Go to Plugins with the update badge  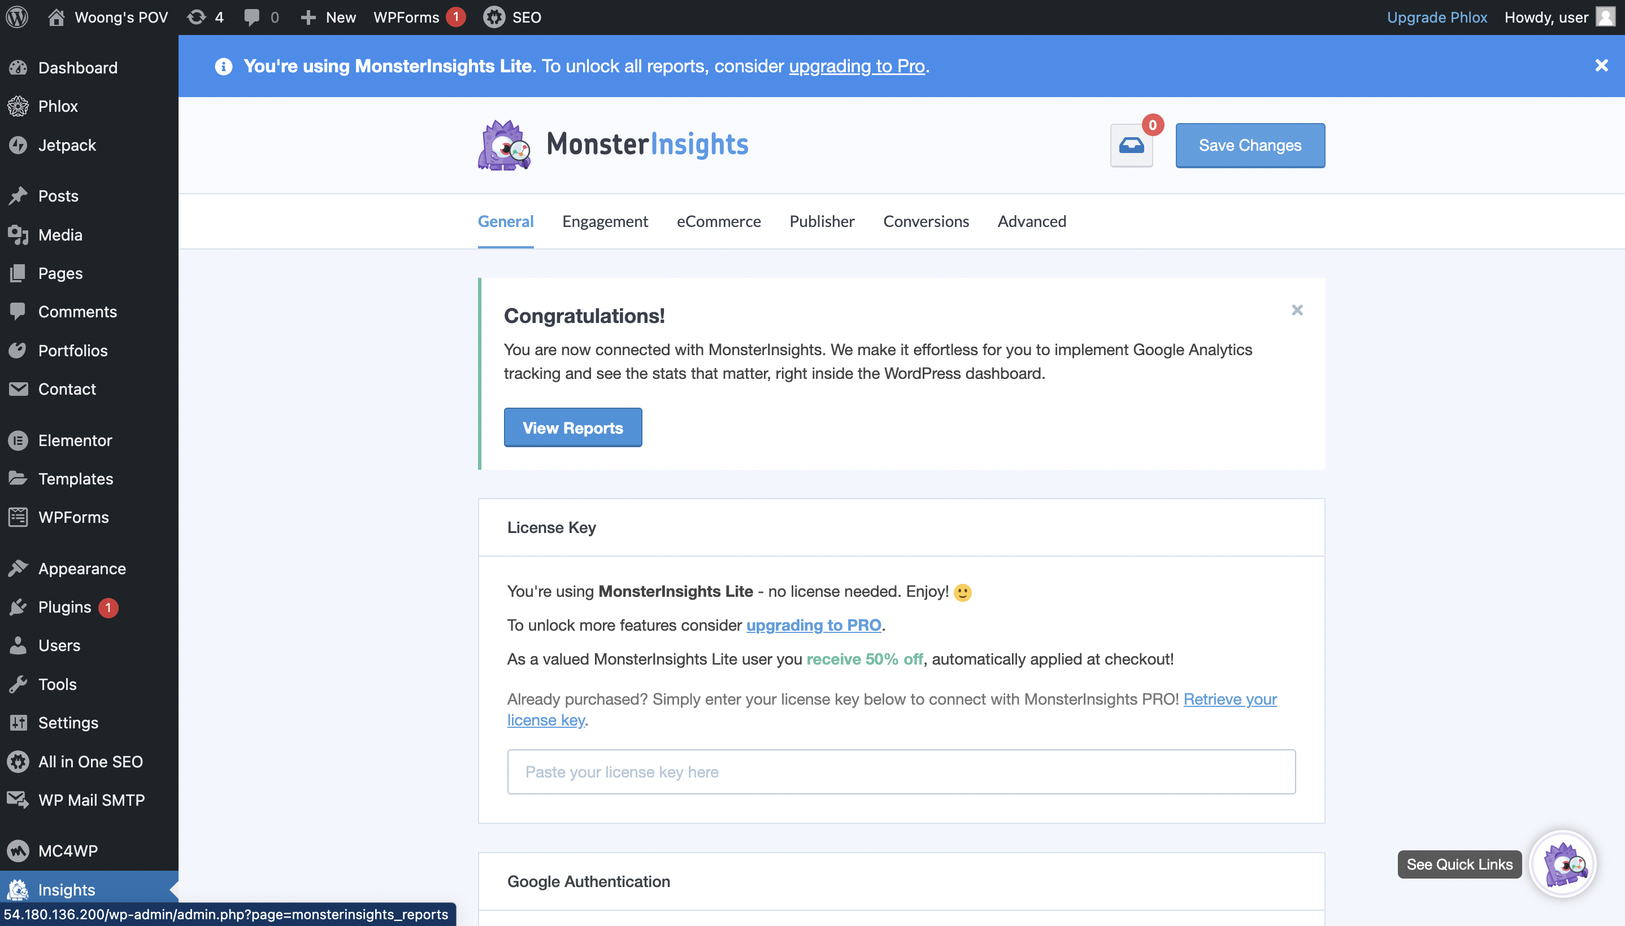64,607
